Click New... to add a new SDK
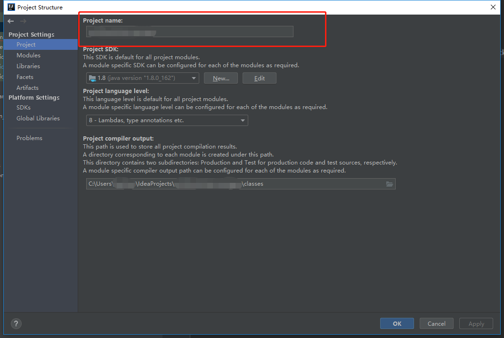 coord(220,78)
